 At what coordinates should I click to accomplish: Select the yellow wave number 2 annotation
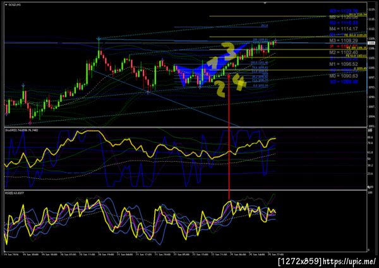pyautogui.click(x=221, y=88)
